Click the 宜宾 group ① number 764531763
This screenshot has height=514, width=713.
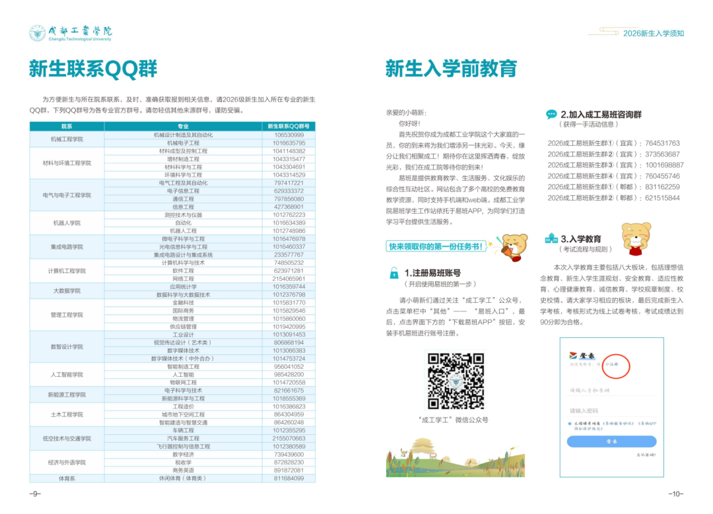click(x=662, y=143)
